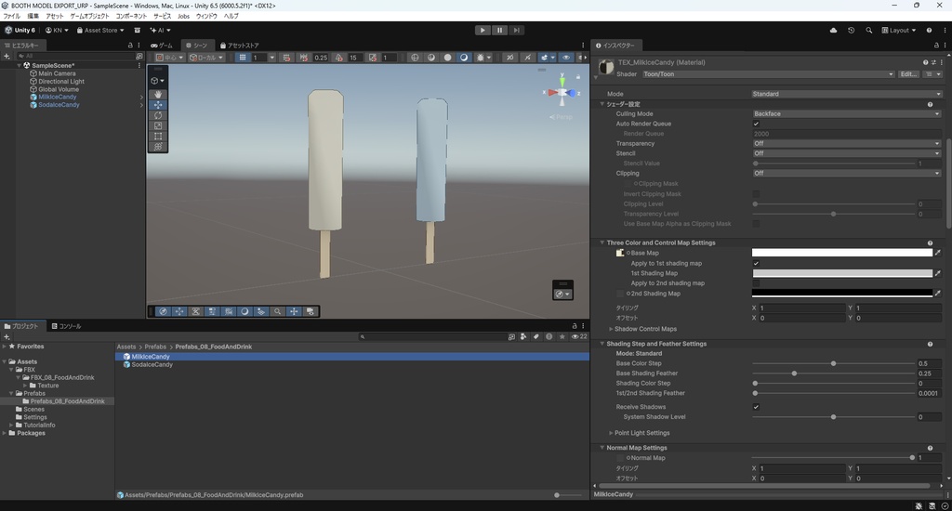Switch to the ゲーム tab
Viewport: 952px width, 511px height.
click(162, 46)
